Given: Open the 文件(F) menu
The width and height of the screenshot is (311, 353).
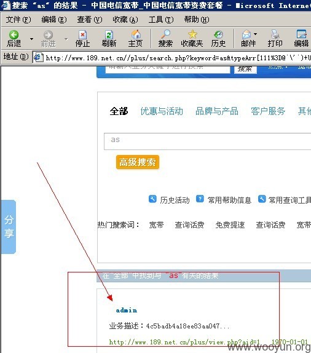Looking at the screenshot, I should [x=18, y=20].
